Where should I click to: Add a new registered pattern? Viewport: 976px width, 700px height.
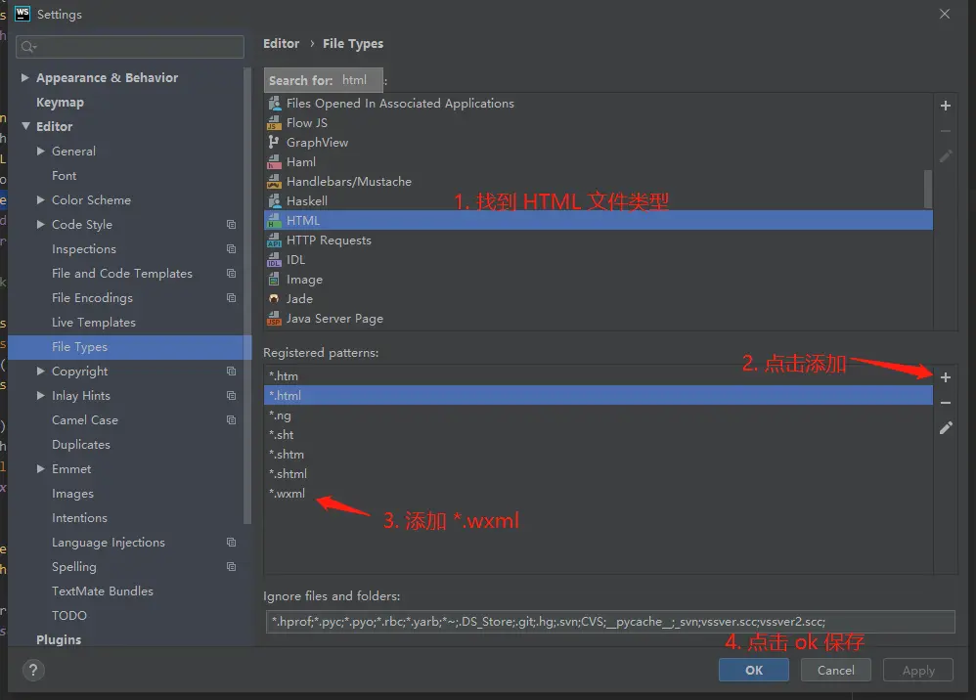pyautogui.click(x=945, y=377)
